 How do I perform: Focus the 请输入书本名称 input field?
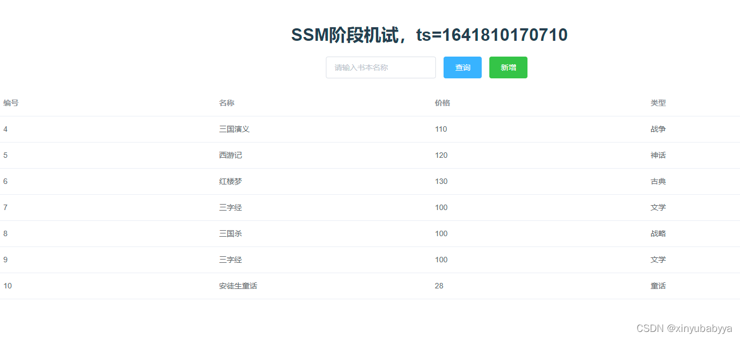381,67
